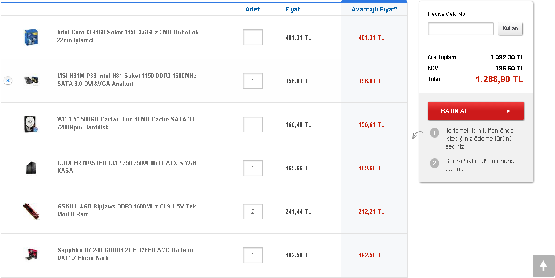This screenshot has height=278, width=555.
Task: Click the Sapphire R7 240 graphics card thumbnail
Action: pyautogui.click(x=31, y=254)
